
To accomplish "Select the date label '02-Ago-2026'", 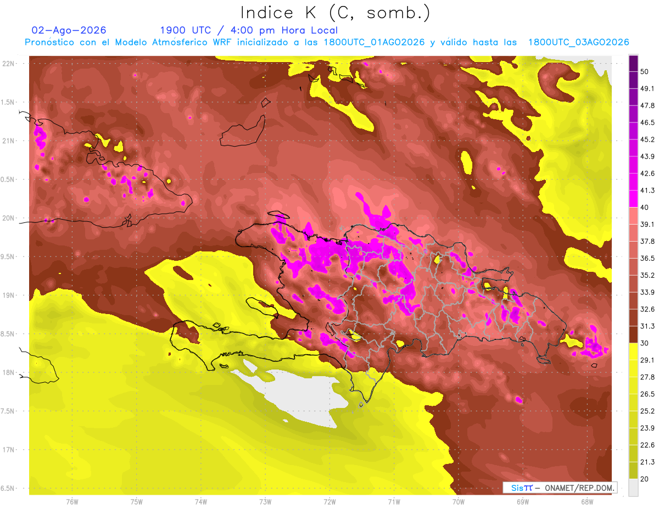I will [69, 30].
